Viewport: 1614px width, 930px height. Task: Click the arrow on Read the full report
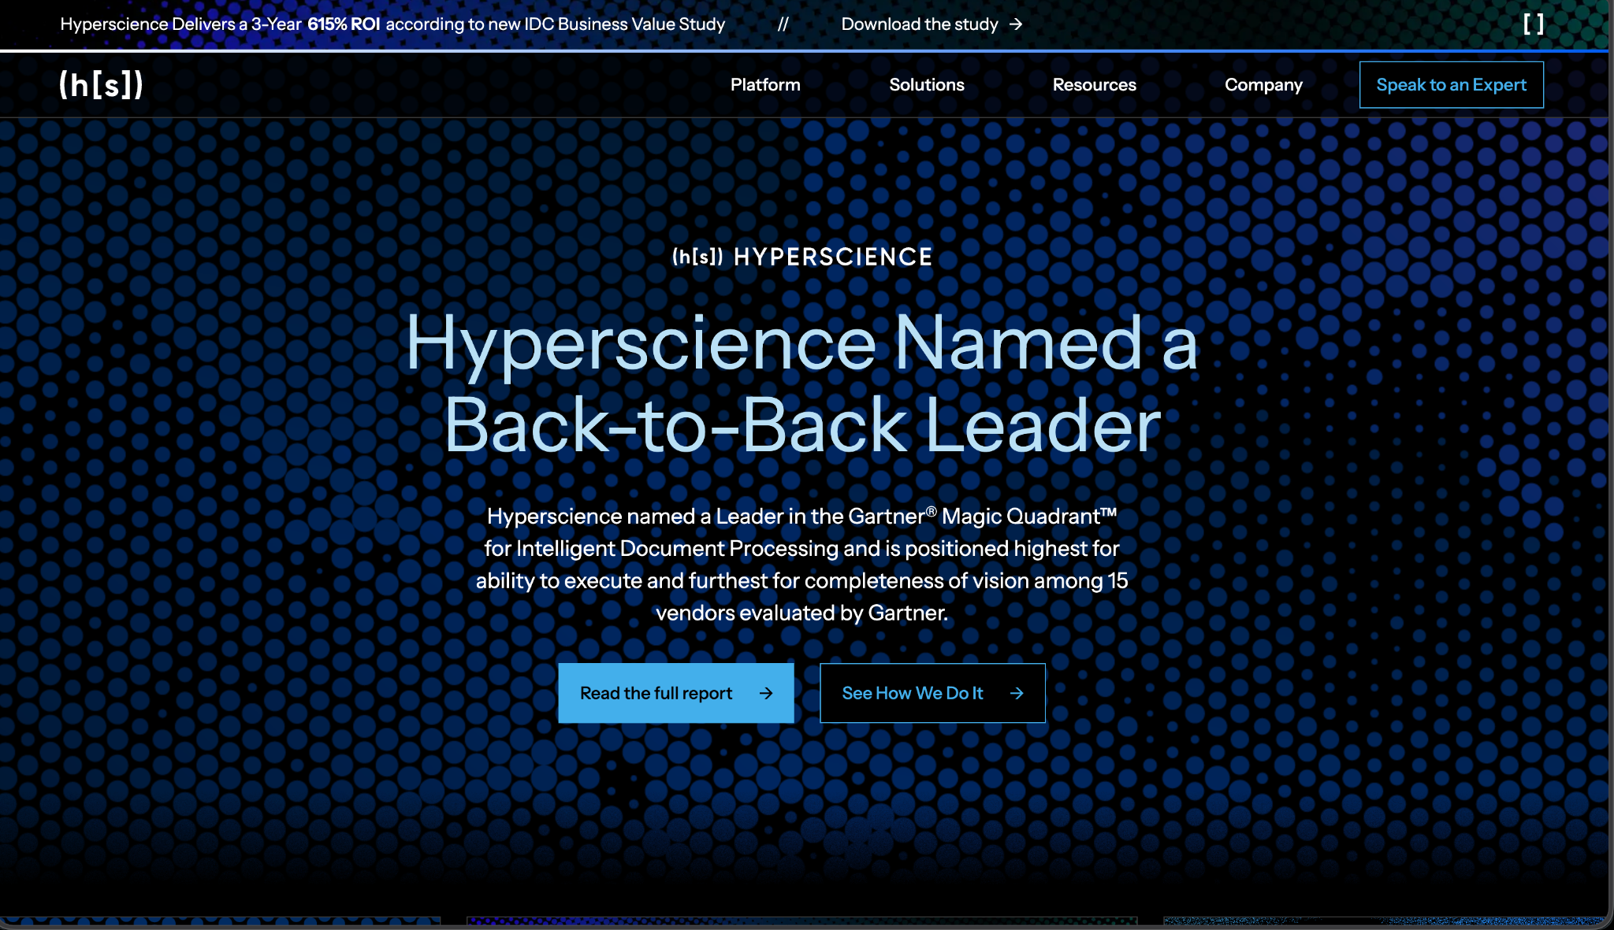coord(766,693)
